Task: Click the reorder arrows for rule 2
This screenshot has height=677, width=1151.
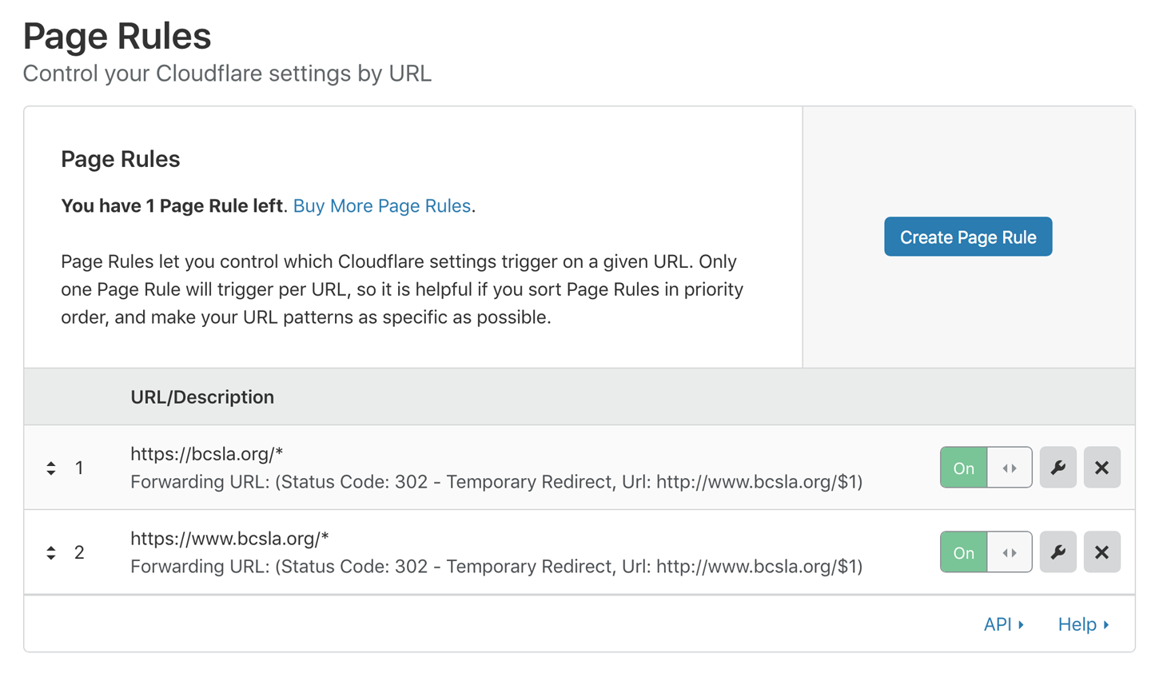Action: point(51,553)
